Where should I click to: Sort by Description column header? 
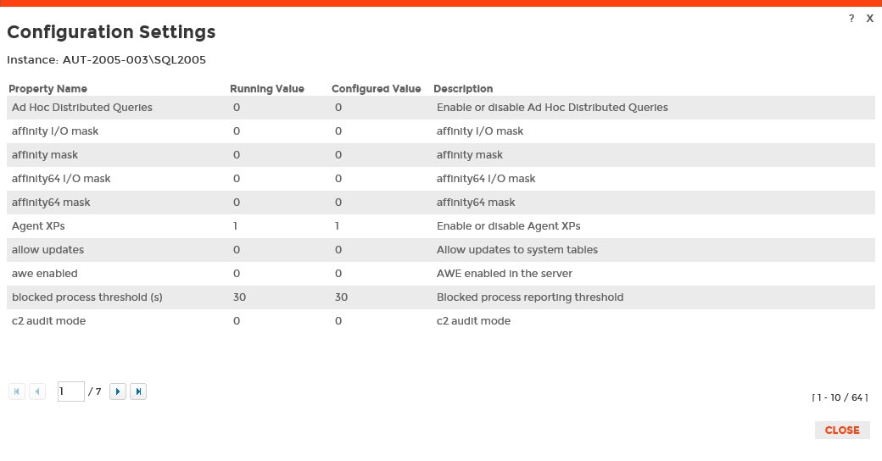(x=463, y=89)
